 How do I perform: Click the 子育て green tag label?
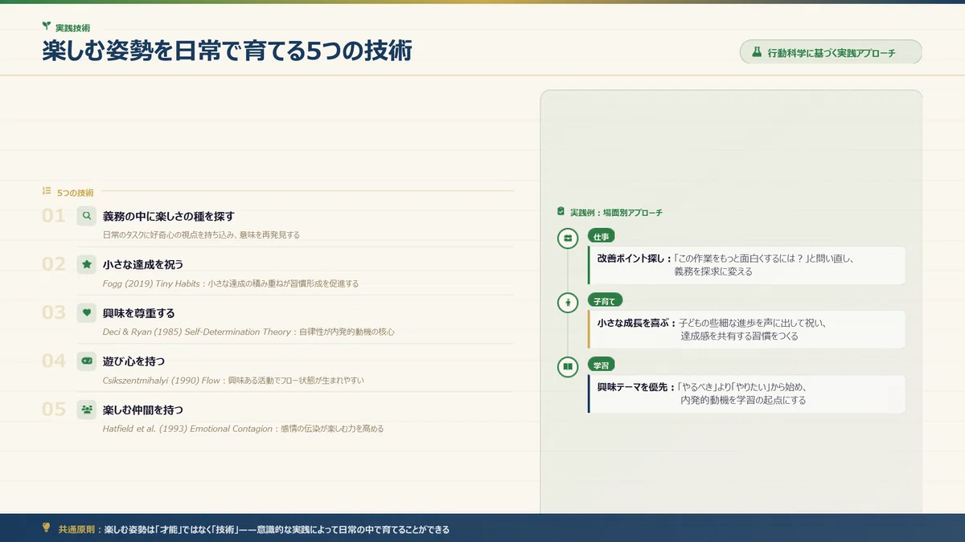[x=604, y=301]
